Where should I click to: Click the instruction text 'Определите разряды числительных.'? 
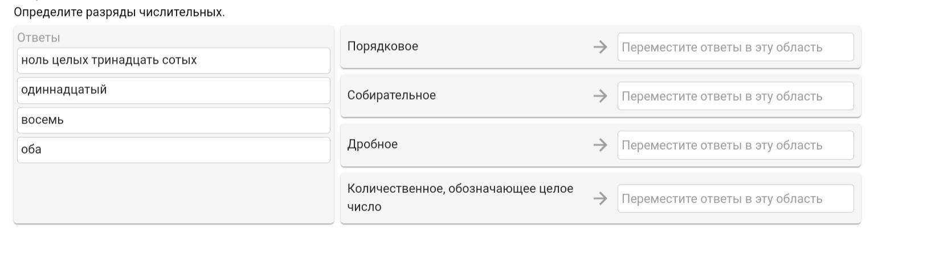[119, 13]
